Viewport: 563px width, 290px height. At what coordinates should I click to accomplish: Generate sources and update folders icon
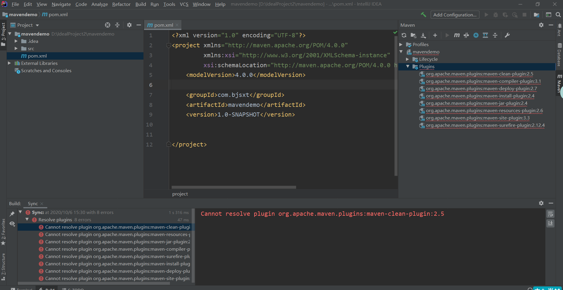point(413,35)
